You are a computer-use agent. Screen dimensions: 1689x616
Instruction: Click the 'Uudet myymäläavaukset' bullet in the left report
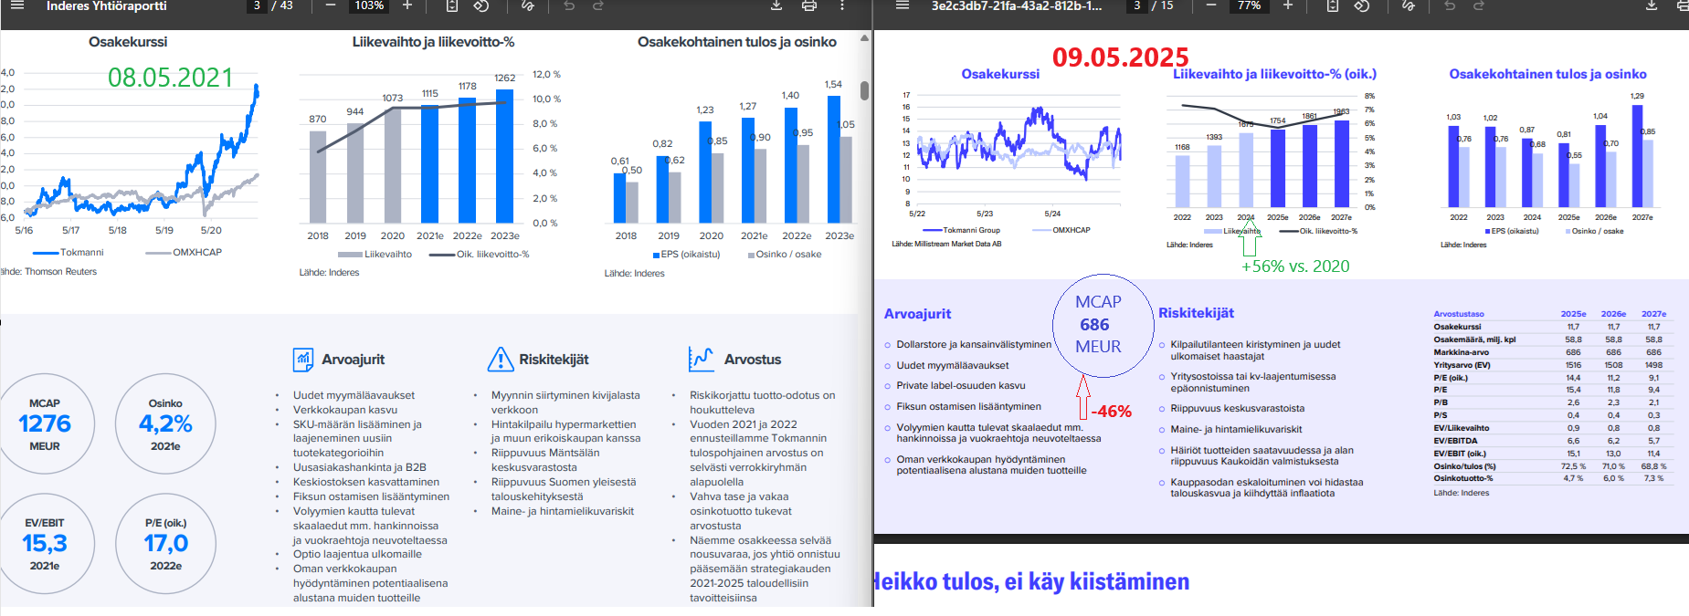tap(354, 395)
